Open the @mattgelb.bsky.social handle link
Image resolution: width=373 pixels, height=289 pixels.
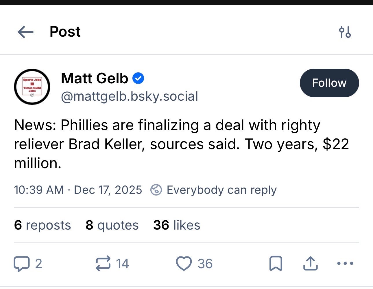tap(129, 96)
